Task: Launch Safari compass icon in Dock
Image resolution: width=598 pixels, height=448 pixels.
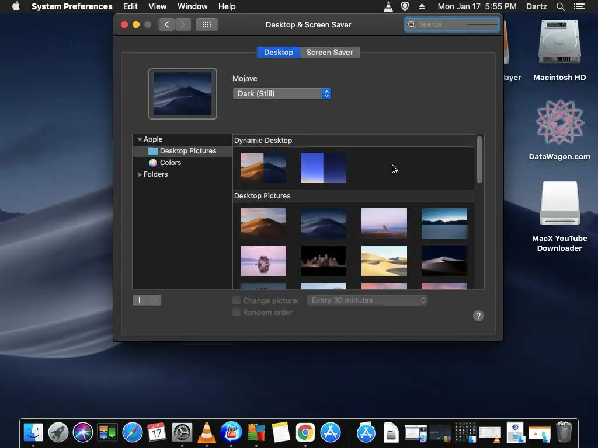Action: [x=132, y=432]
